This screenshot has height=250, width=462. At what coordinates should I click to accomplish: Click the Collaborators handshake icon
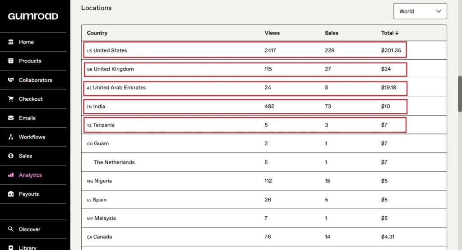11,80
